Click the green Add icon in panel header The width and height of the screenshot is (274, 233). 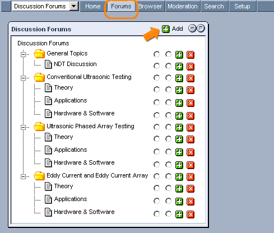[x=166, y=29]
